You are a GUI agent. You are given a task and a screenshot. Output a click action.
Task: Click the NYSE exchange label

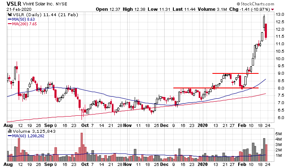(x=62, y=4)
